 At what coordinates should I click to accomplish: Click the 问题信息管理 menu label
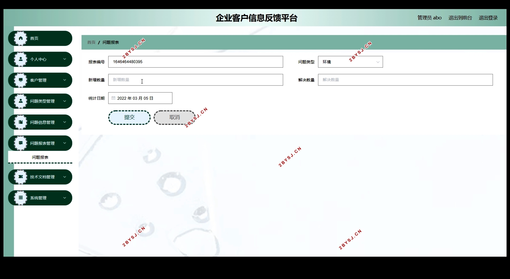pos(42,122)
